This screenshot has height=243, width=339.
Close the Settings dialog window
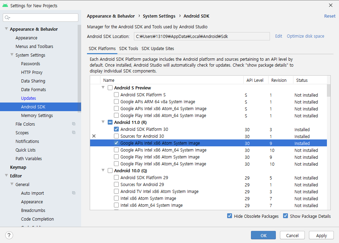tap(331, 6)
